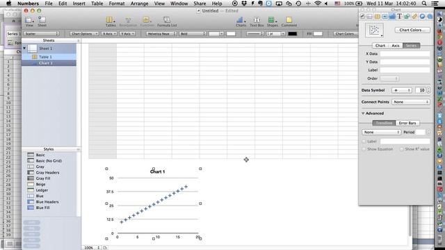Click the Data Symbol size stepper

428,90
